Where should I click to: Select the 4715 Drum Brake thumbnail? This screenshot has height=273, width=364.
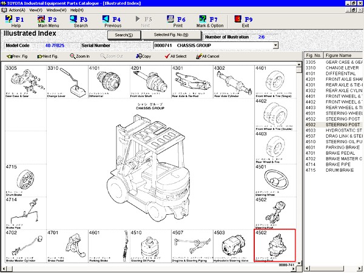25,181
